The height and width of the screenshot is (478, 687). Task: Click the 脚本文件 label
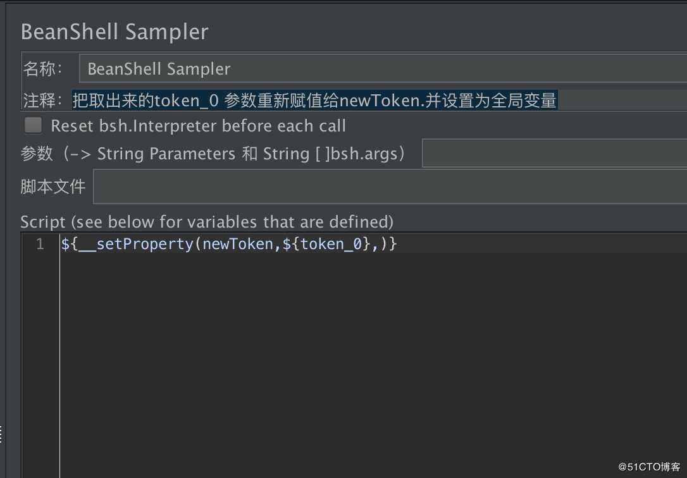tap(53, 187)
